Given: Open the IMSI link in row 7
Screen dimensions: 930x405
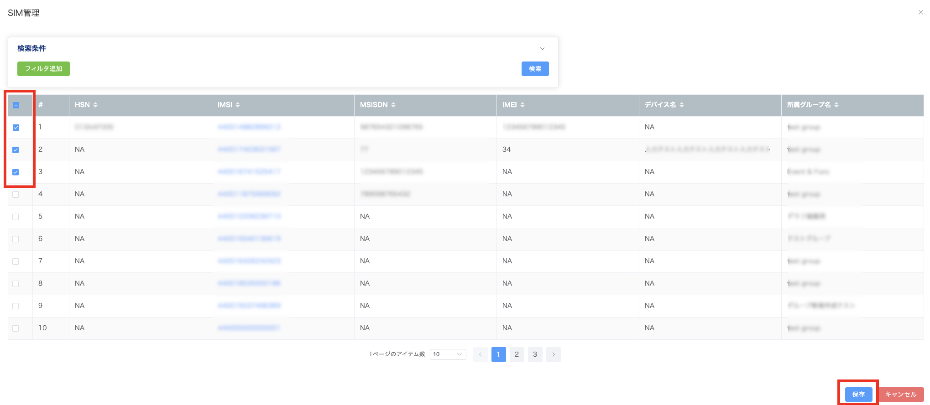Looking at the screenshot, I should tap(249, 261).
